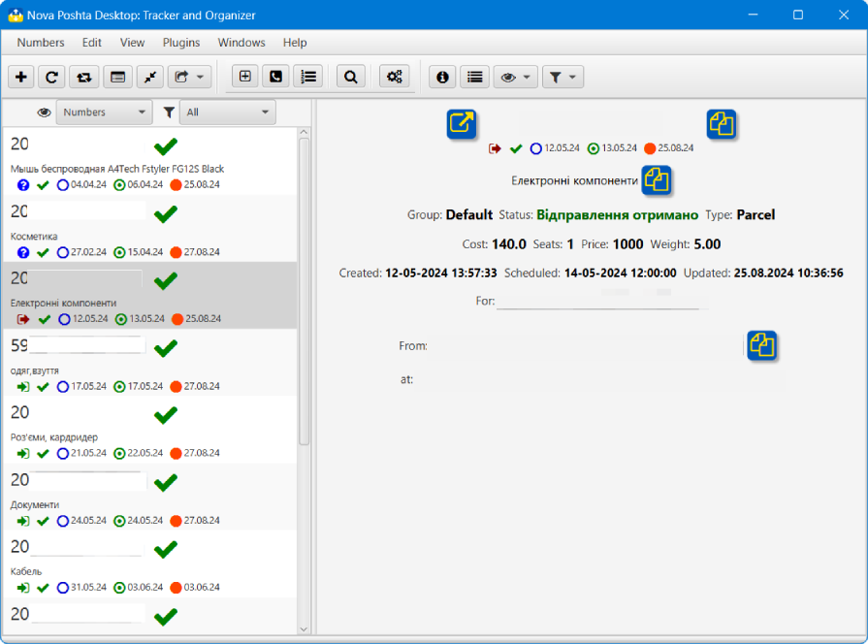Open the Plugins menu
Image resolution: width=868 pixels, height=644 pixels.
coord(181,43)
